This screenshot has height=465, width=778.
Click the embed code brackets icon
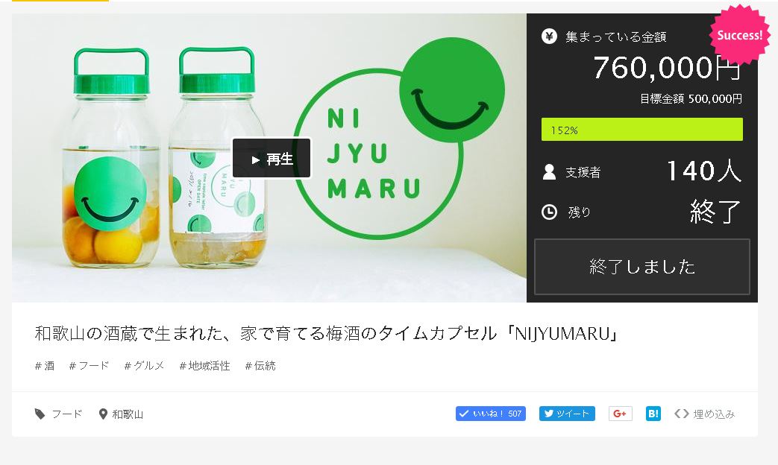pos(681,414)
